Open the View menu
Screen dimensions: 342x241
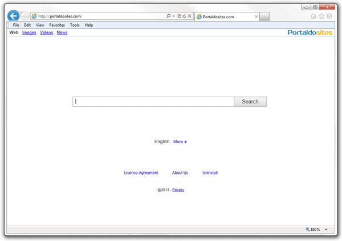coord(40,25)
